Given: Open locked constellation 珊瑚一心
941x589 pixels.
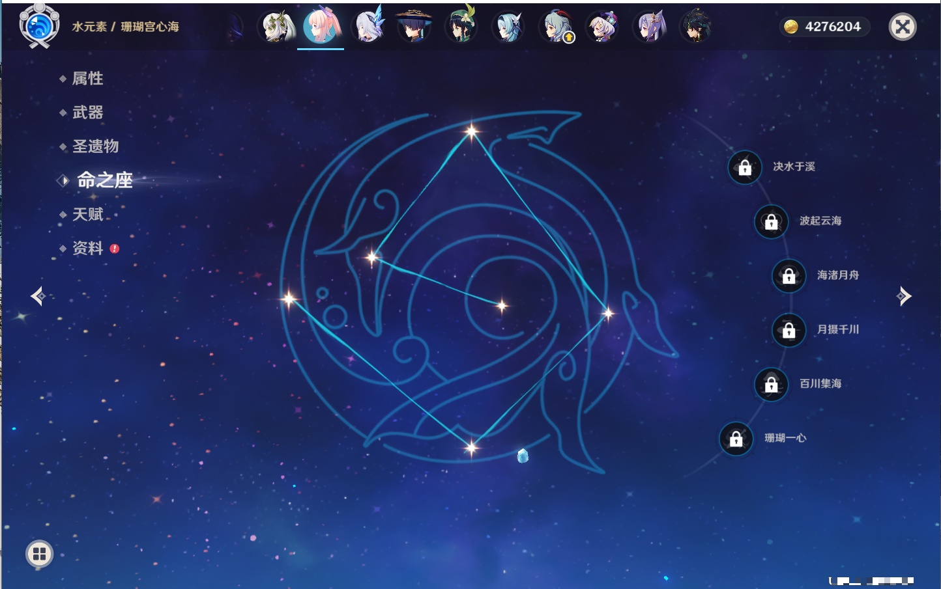Looking at the screenshot, I should 736,439.
